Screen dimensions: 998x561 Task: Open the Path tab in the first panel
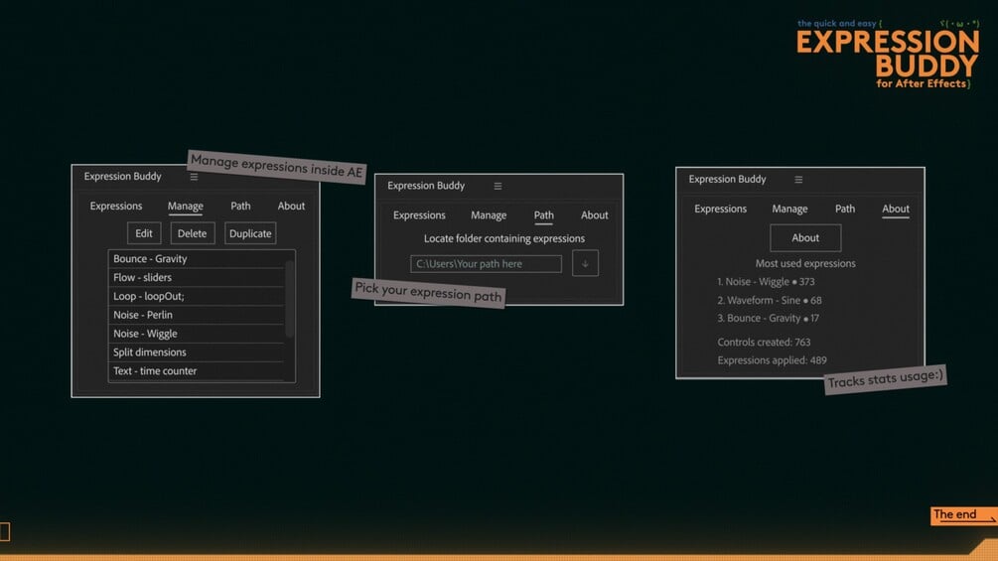coord(240,207)
